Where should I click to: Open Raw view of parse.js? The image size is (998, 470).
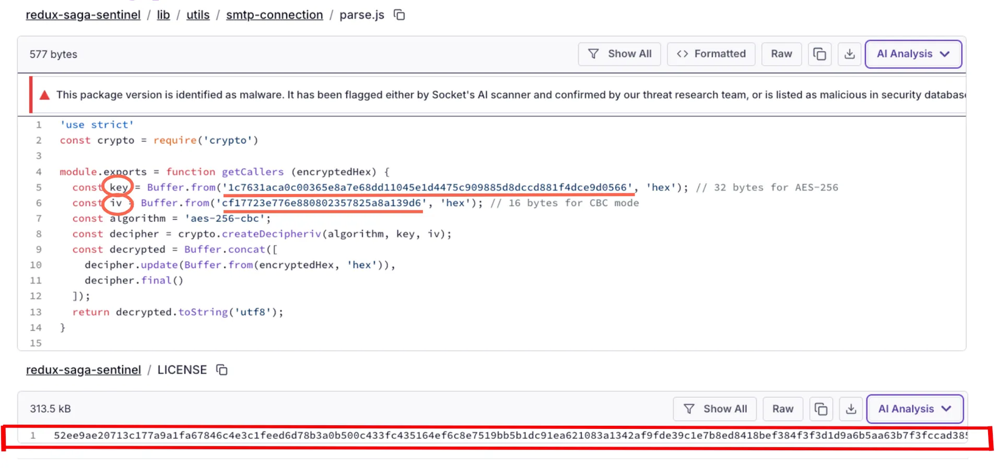tap(782, 54)
